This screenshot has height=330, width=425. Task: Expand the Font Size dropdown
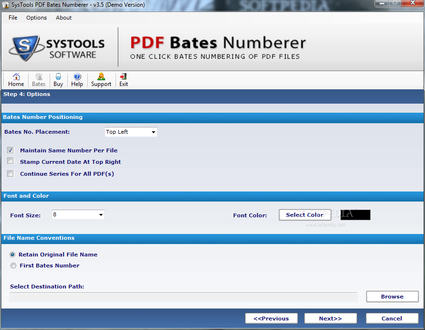[78, 215]
